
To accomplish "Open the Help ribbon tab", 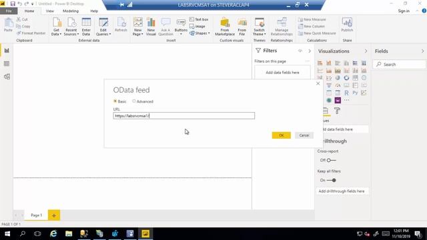I will (x=94, y=11).
